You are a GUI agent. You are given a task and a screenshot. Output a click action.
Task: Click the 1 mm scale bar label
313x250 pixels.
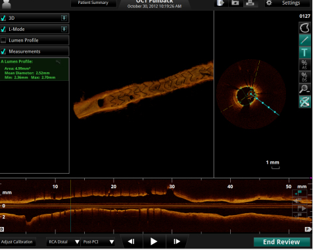pos(272,162)
